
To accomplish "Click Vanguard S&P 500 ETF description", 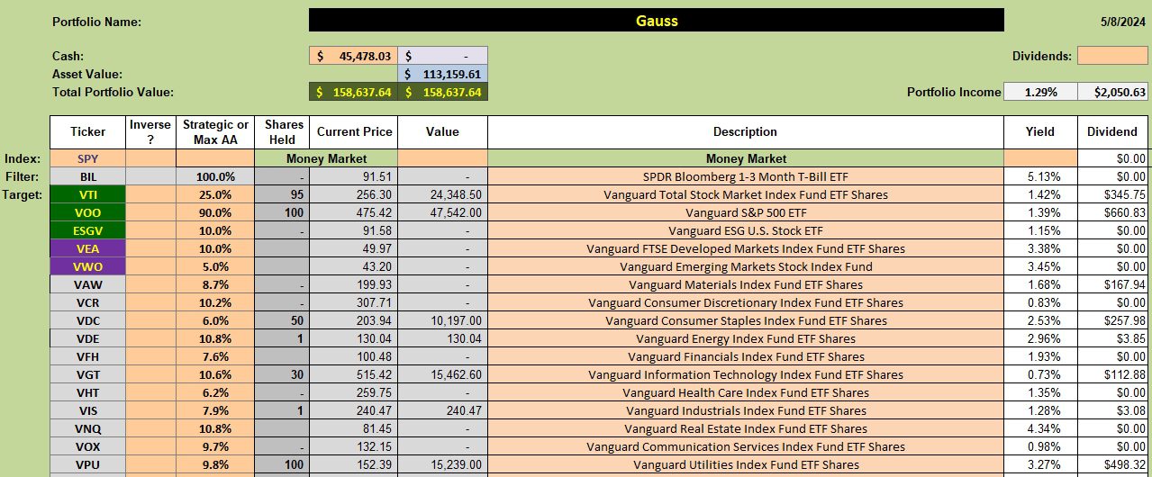I will pyautogui.click(x=746, y=212).
